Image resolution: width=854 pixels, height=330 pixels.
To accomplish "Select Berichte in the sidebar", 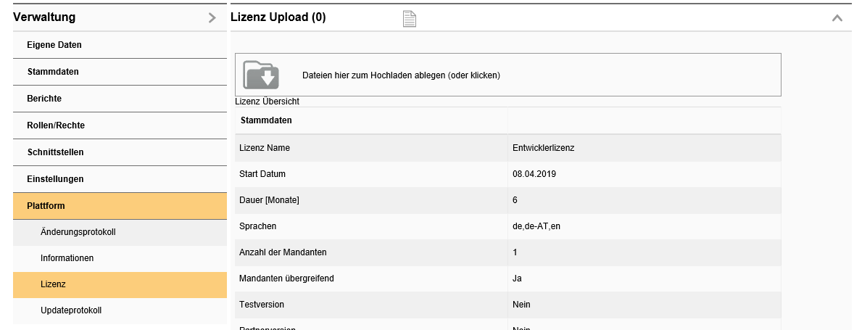I will [x=44, y=99].
